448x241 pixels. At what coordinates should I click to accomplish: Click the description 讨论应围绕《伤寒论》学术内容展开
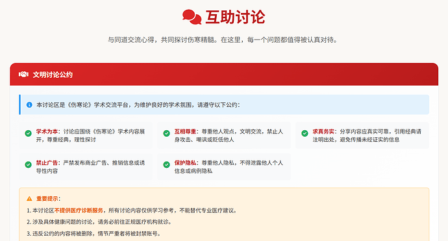pos(90,135)
